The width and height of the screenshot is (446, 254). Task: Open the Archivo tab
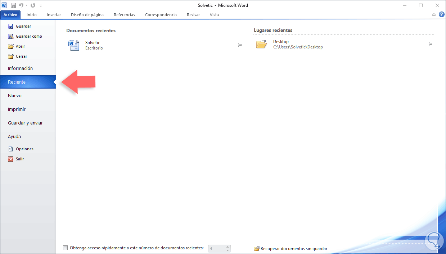(x=10, y=15)
